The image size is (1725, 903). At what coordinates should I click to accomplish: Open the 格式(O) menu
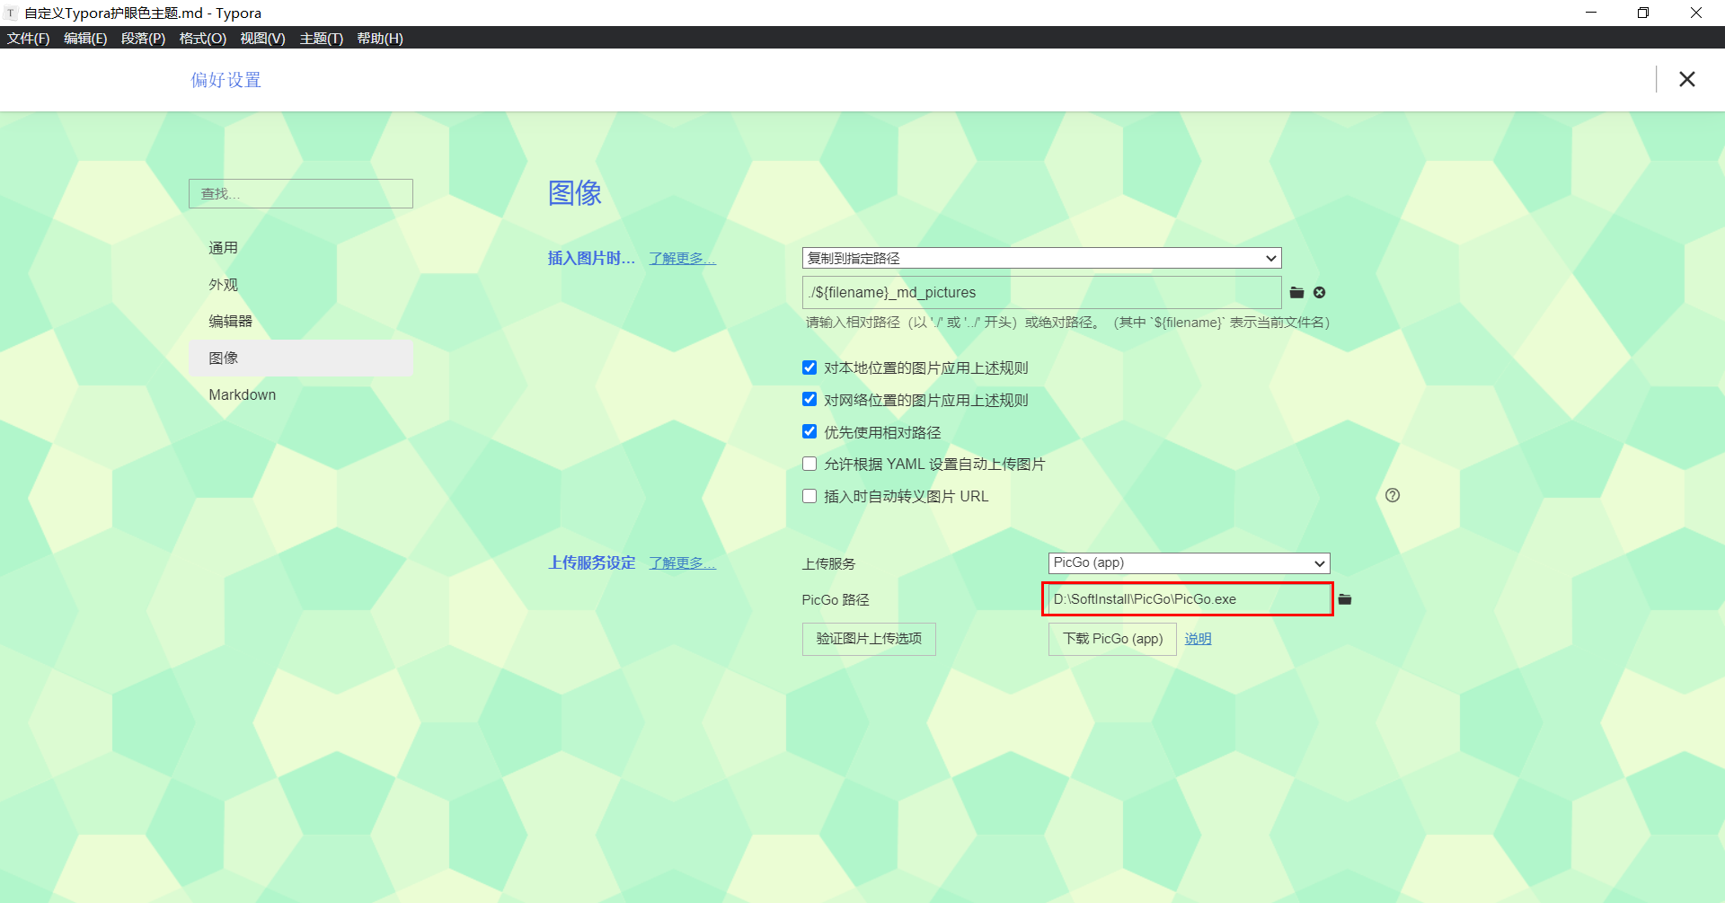[202, 38]
